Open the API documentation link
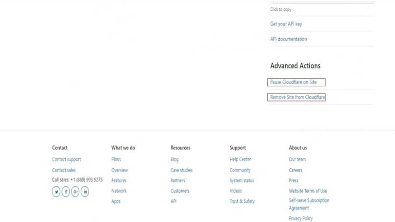This screenshot has width=395, height=222. [x=289, y=39]
